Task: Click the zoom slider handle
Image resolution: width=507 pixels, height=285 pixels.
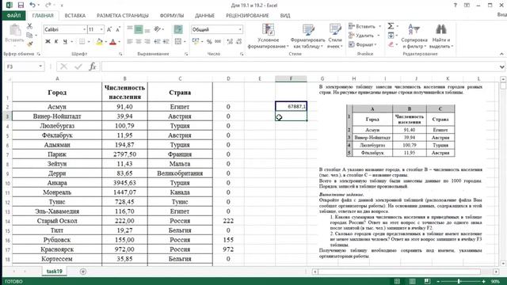Action: click(x=459, y=282)
